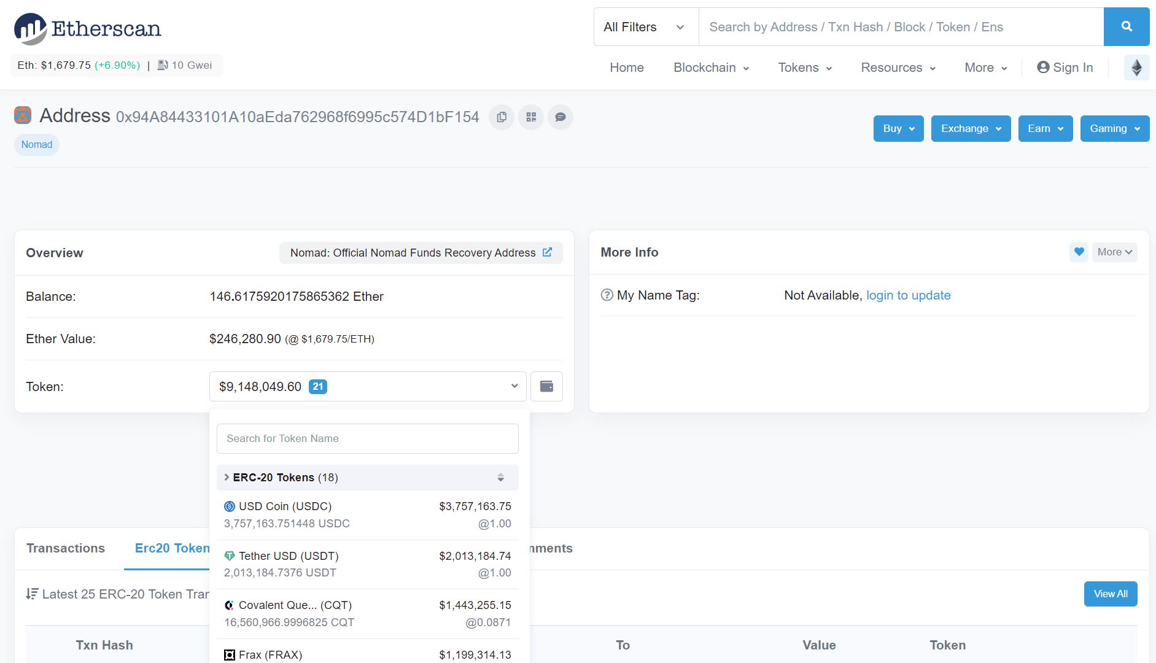
Task: Click the login to update link
Action: [x=908, y=295]
